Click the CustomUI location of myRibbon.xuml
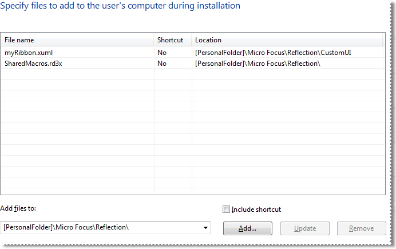Viewport: 396px width, 249px height. [x=273, y=52]
